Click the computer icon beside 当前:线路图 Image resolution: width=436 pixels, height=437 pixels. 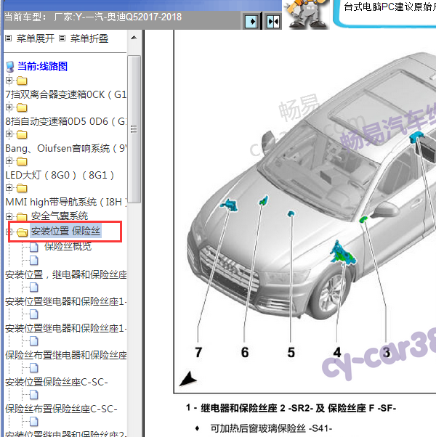[10, 67]
